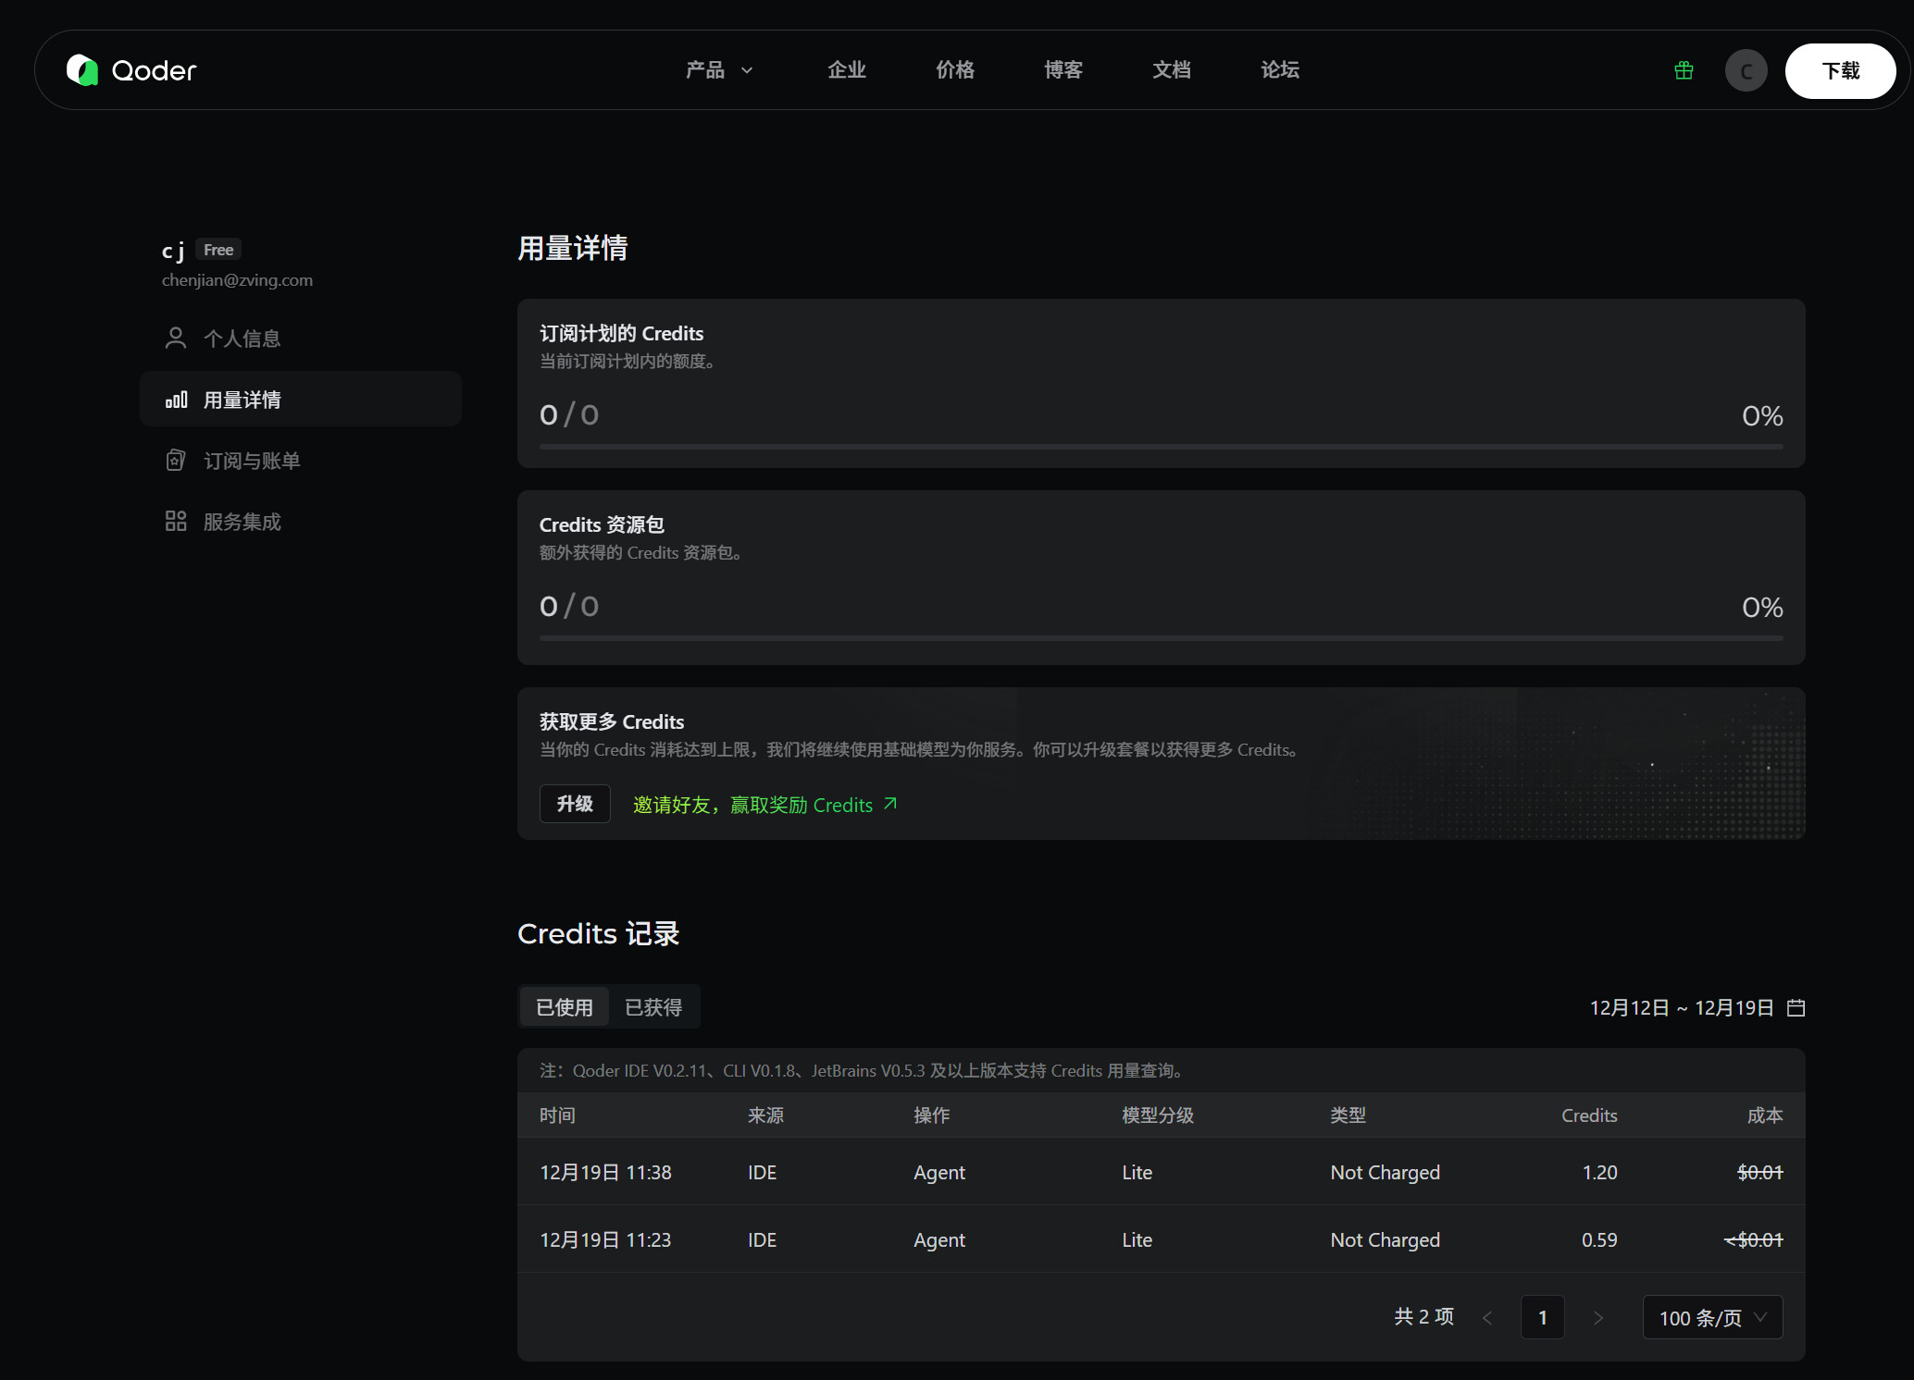The height and width of the screenshot is (1380, 1914).
Task: Click the 个人信息 person icon
Action: (176, 339)
